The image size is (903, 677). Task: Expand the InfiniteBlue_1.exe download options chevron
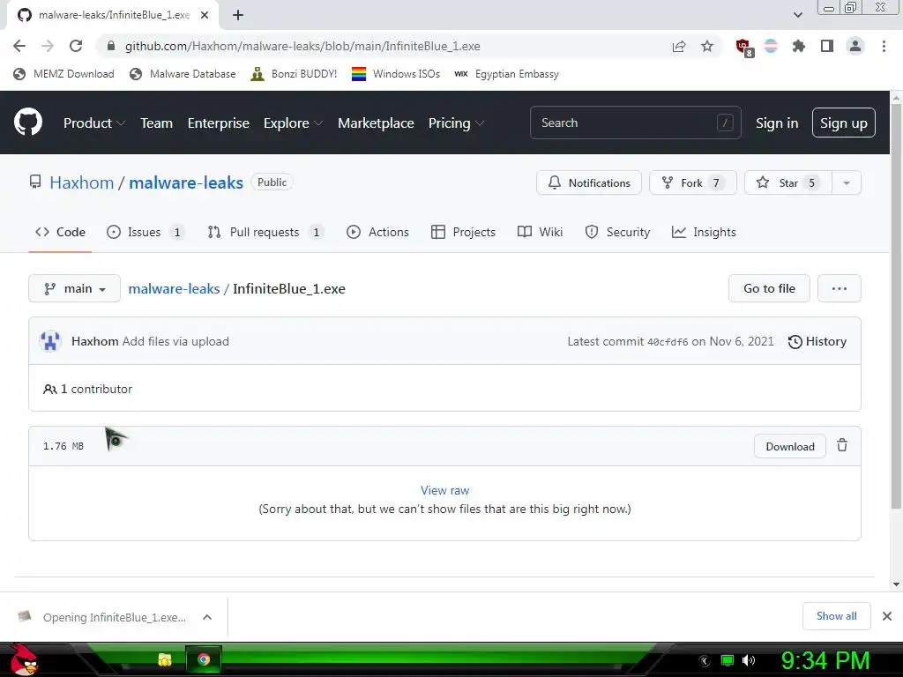point(207,617)
